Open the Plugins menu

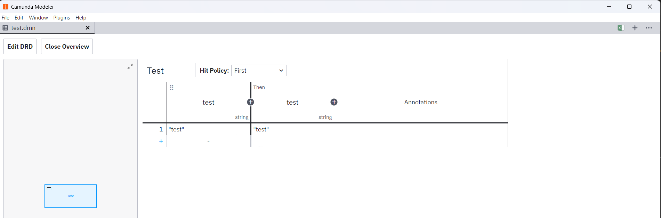coord(62,18)
